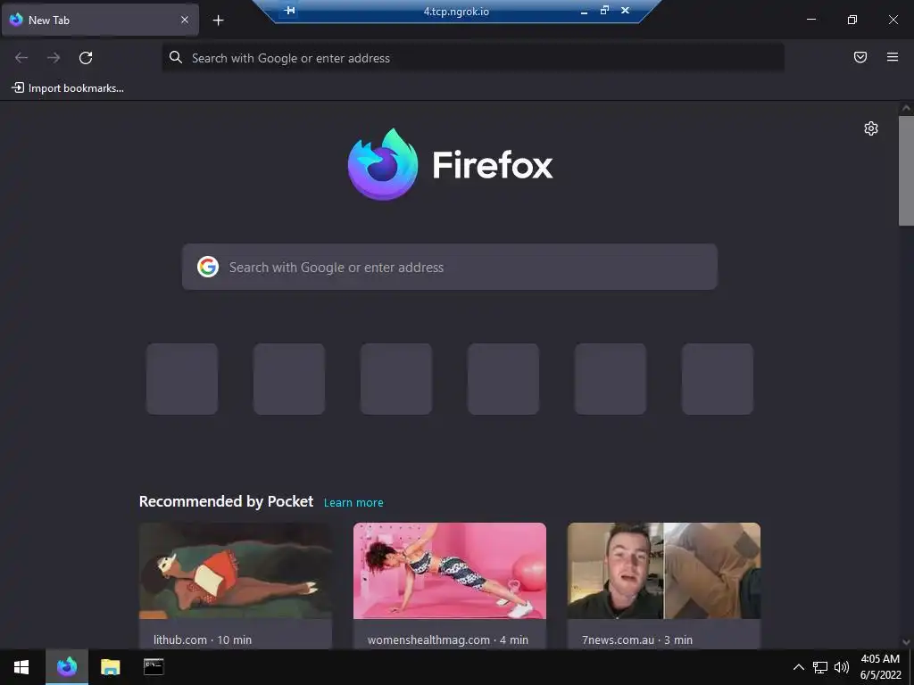Open File Explorer from taskbar
This screenshot has height=685, width=914.
110,667
